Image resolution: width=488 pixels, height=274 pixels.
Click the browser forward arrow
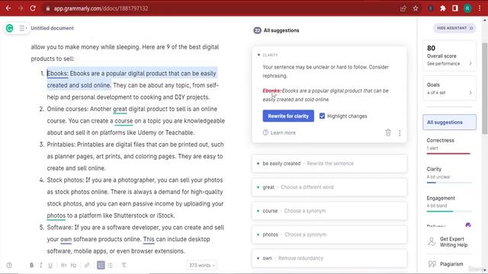click(21, 8)
